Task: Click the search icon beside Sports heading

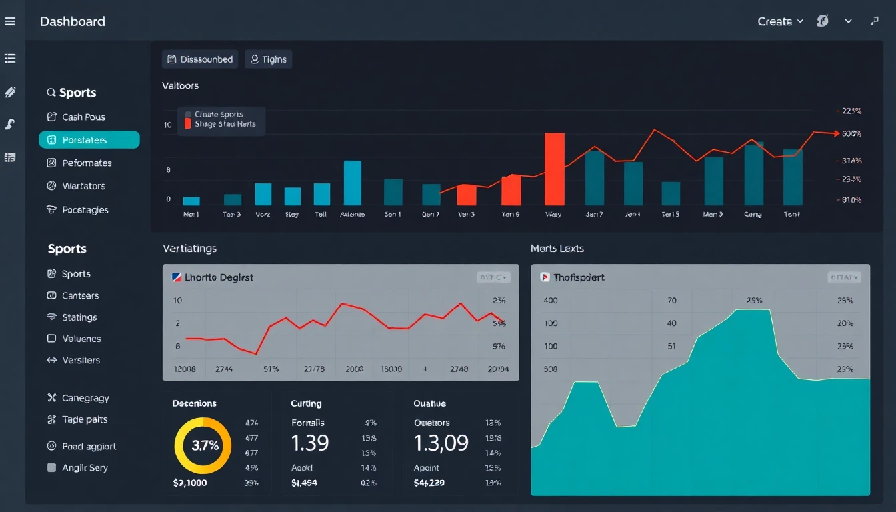Action: click(x=51, y=93)
